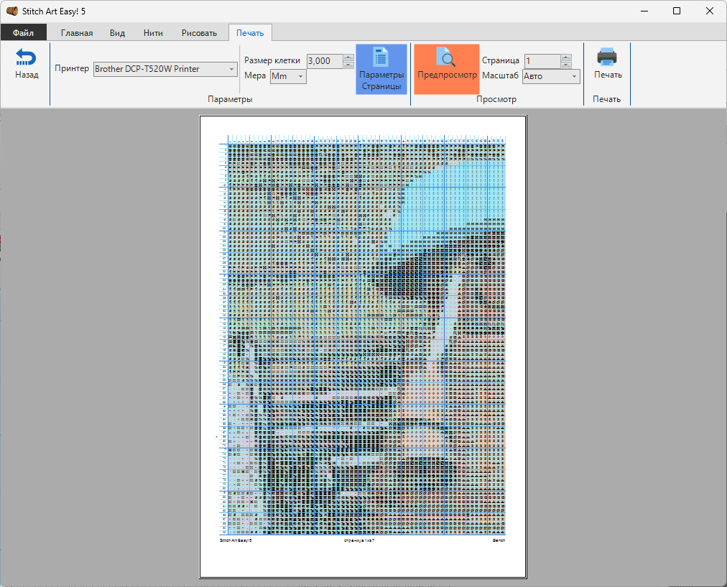727x587 pixels.
Task: Switch to the Рисовать tab
Action: (x=200, y=33)
